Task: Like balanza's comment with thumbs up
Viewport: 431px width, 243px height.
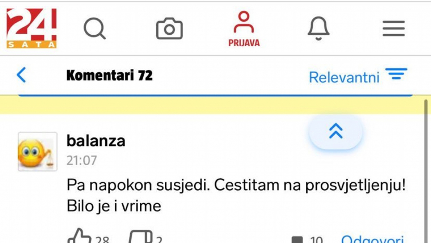Action: tap(79, 237)
